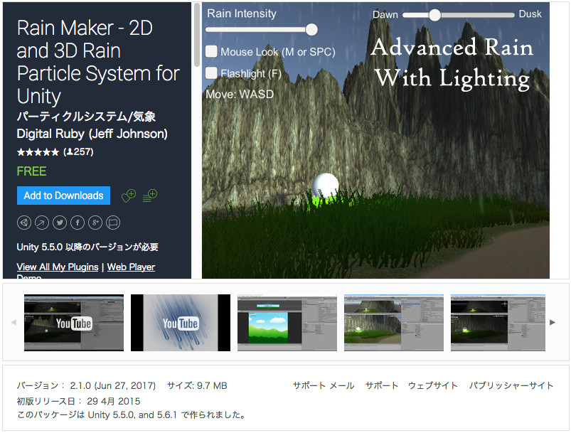Share asset on Google Plus
Viewport: 571px width, 433px height.
(x=95, y=223)
